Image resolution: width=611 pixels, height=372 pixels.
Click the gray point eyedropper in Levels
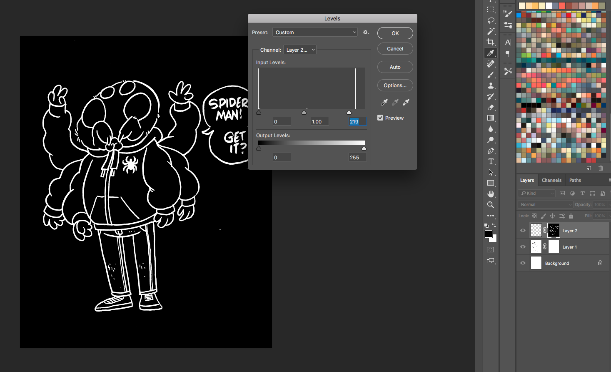[395, 102]
